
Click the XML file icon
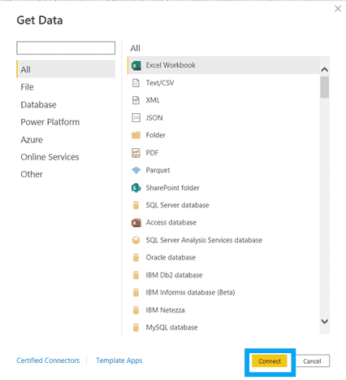(x=136, y=100)
